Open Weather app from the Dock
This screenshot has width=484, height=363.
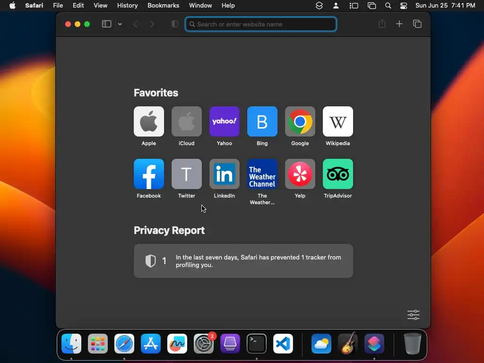click(321, 344)
